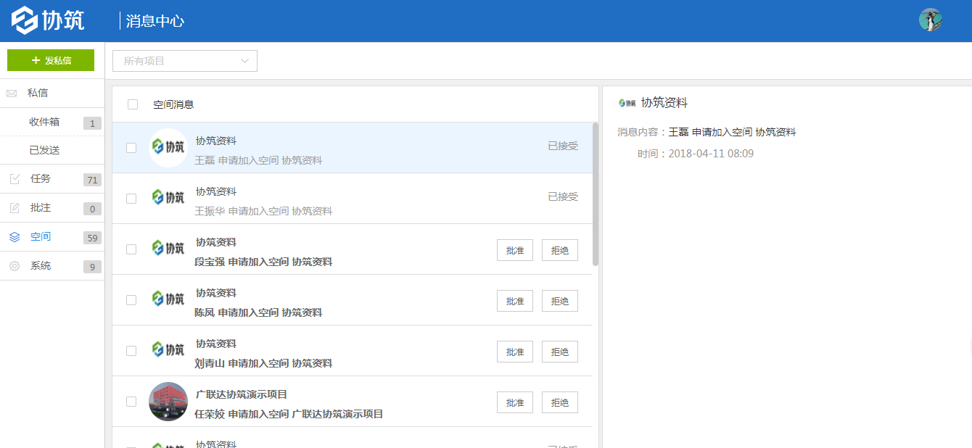Click the green 发私信 compose button
Viewport: 972px width, 448px height.
tap(50, 60)
